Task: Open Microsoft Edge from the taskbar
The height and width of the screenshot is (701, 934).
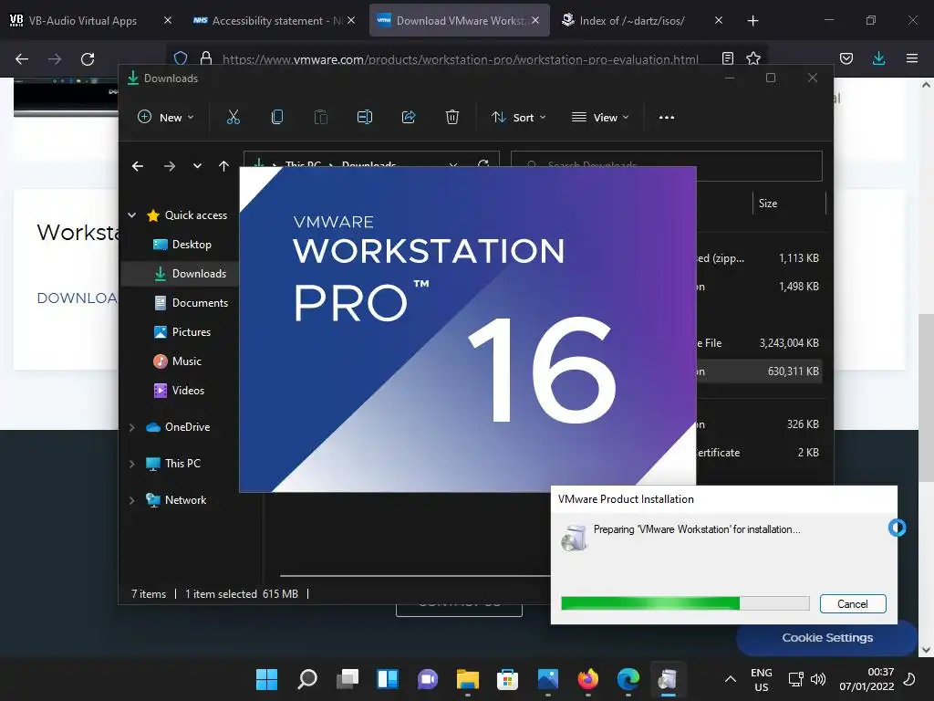Action: pos(628,679)
